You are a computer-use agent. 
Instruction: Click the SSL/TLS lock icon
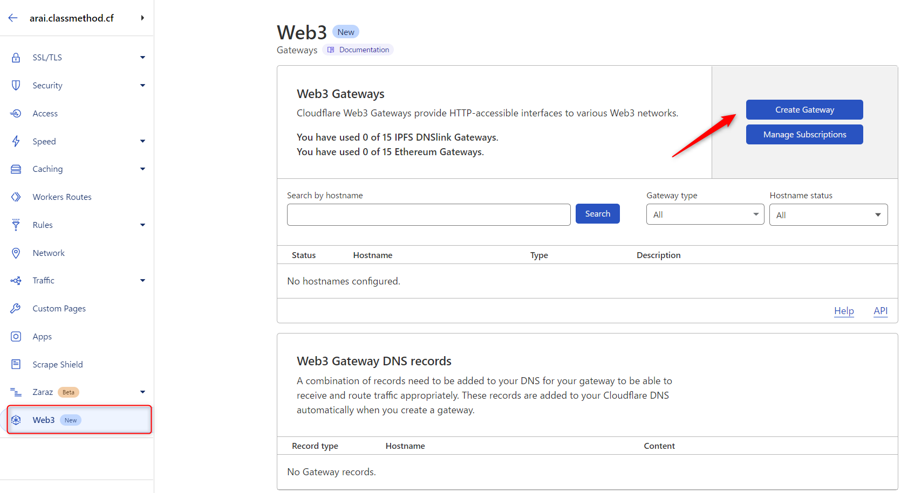16,58
